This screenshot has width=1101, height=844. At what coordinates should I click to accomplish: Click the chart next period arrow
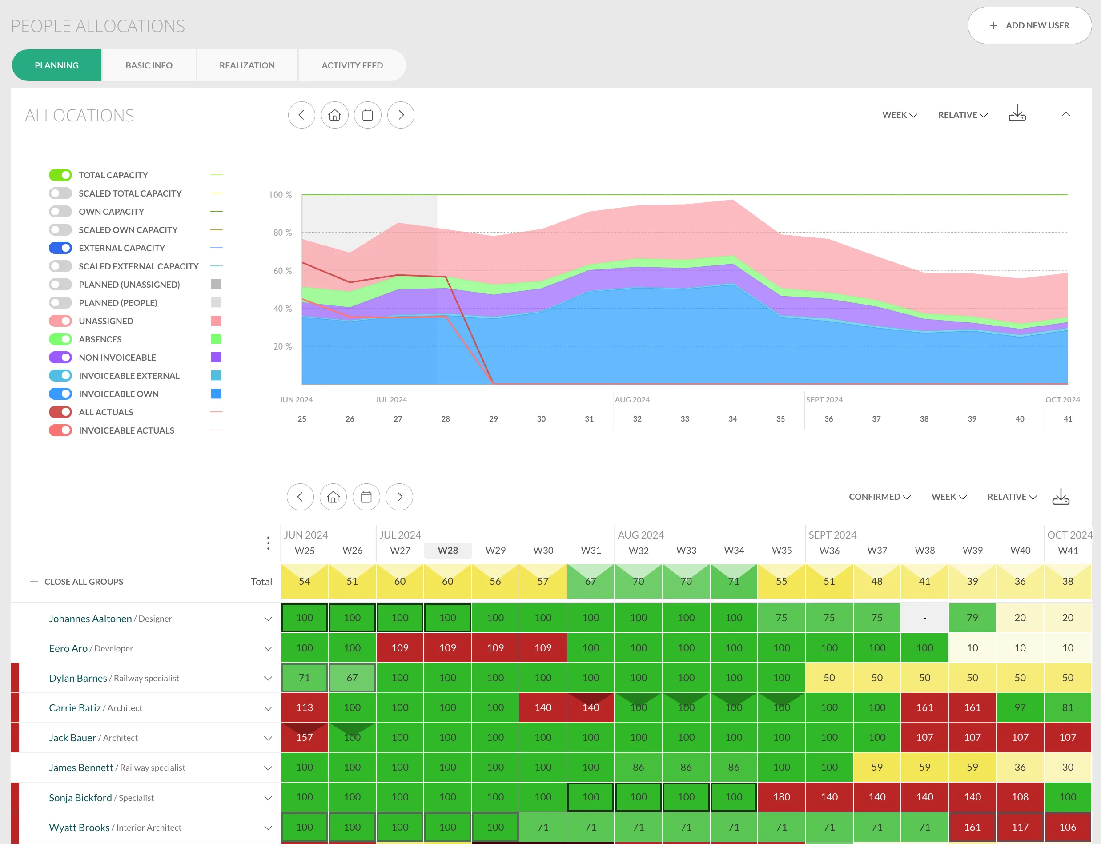click(x=401, y=115)
